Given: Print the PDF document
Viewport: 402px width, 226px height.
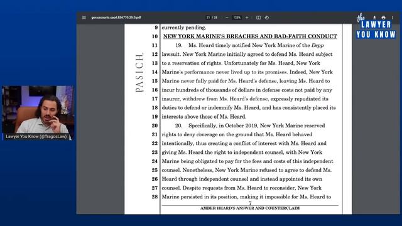Looking at the screenshot, I should coord(383,18).
